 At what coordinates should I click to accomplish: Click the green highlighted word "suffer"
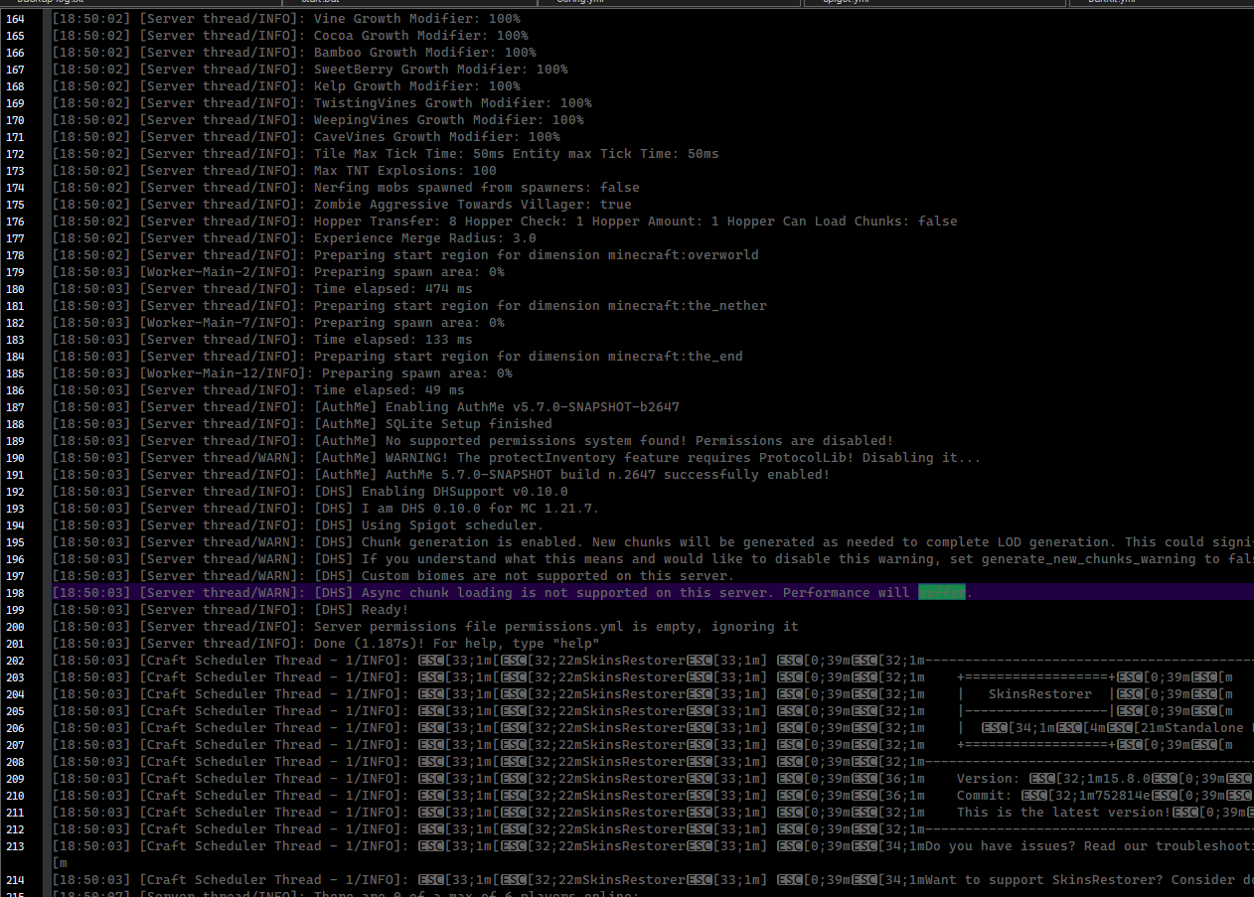[942, 593]
